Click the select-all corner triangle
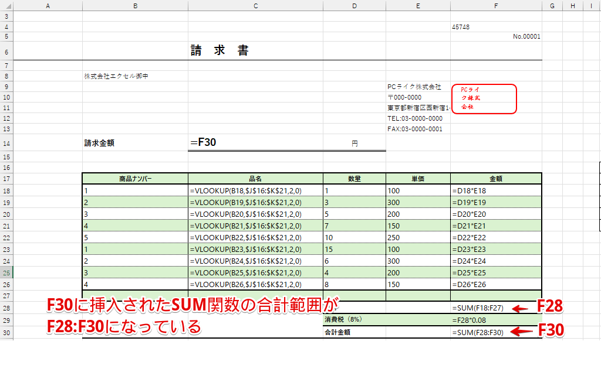601x365 pixels. [x=8, y=6]
